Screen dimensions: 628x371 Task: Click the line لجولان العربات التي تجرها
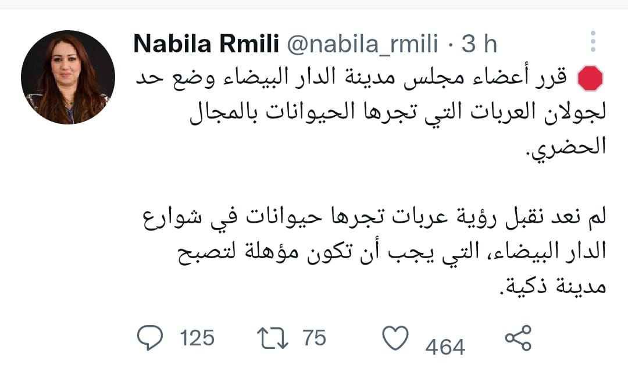click(397, 112)
